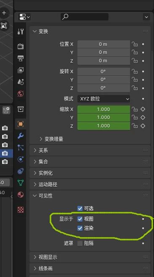
Task: Collapse the 可见性 panel
Action: [90, 196]
